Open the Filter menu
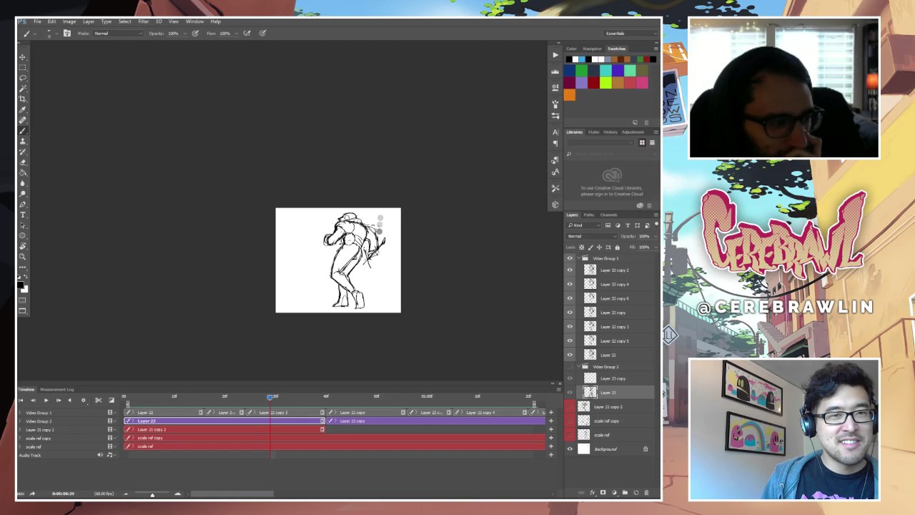Screen dimensions: 915x515 click(143, 21)
